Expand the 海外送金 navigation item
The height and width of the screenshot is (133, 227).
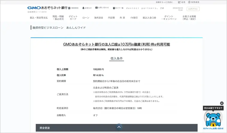99,18
